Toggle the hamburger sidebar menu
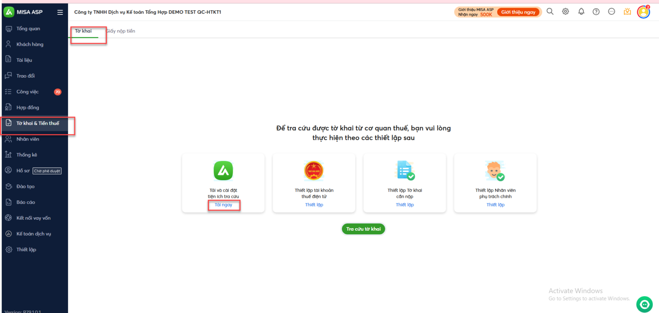659x313 pixels. click(x=60, y=12)
